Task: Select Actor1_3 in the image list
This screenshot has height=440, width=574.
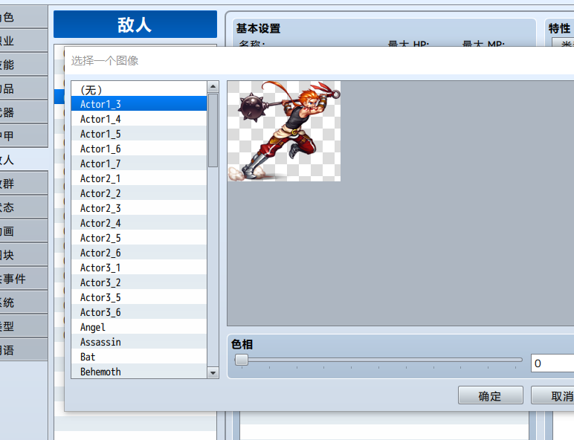Action: [x=139, y=103]
